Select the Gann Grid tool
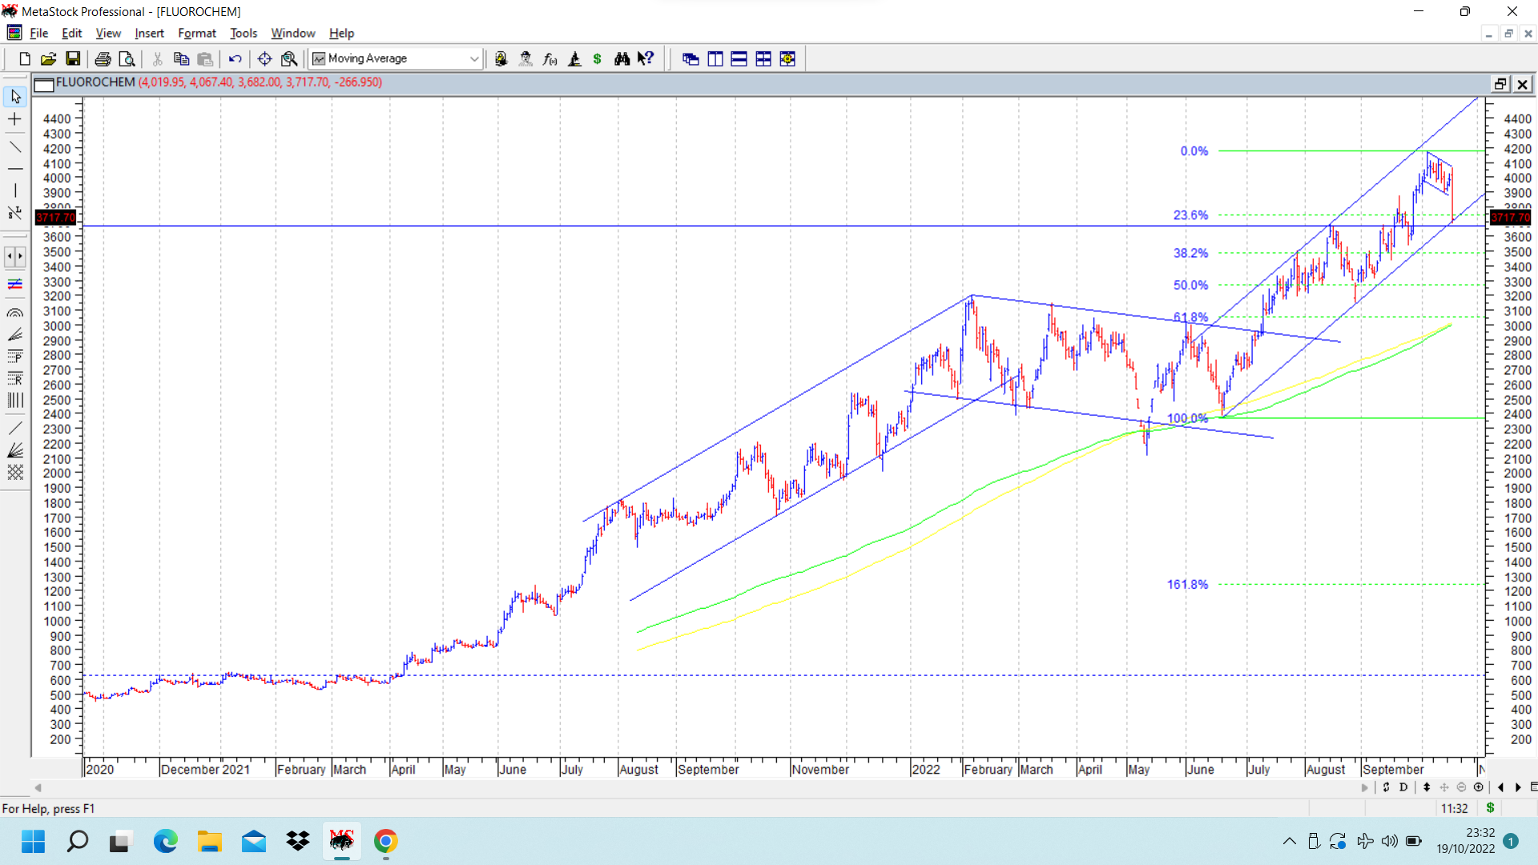The width and height of the screenshot is (1538, 865). click(x=14, y=473)
